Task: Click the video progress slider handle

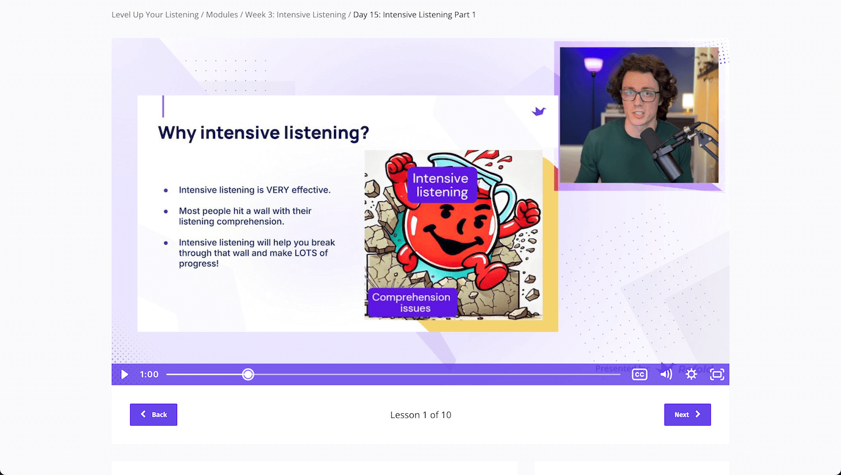Action: [248, 375]
